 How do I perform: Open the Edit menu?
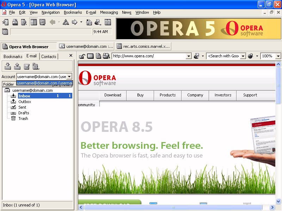click(22, 12)
